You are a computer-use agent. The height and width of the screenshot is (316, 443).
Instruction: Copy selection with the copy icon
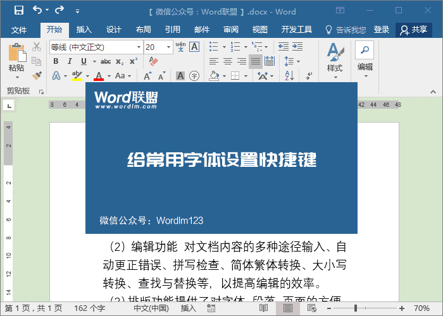pyautogui.click(x=37, y=61)
